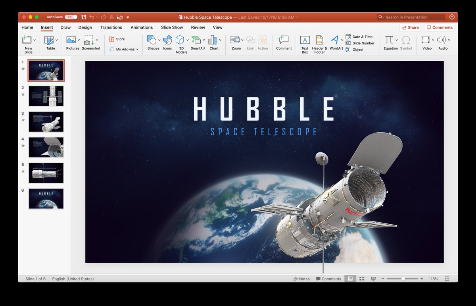The height and width of the screenshot is (306, 476).
Task: Click the Redo icon in title bar
Action: tap(104, 17)
